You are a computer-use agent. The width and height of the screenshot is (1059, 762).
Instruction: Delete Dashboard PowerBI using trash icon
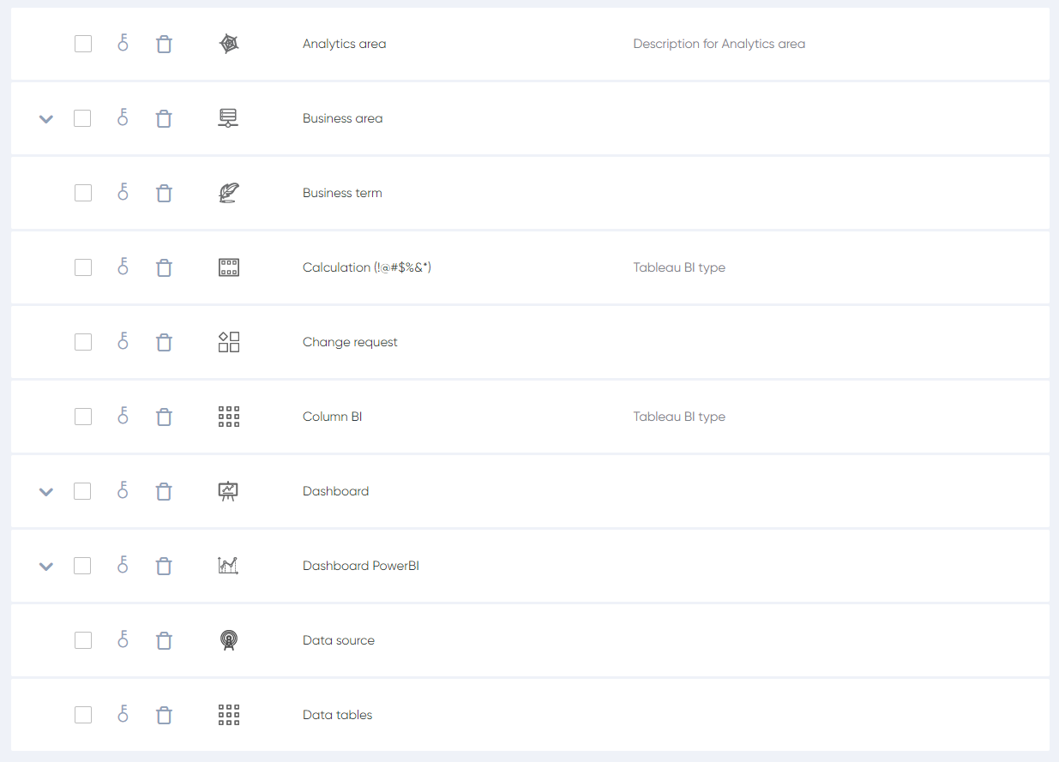click(x=164, y=567)
